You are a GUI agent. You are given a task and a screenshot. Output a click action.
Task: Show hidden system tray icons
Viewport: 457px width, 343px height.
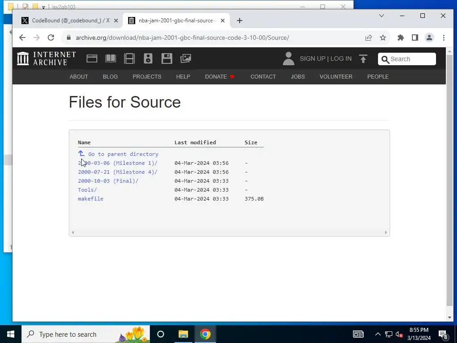pos(378,334)
